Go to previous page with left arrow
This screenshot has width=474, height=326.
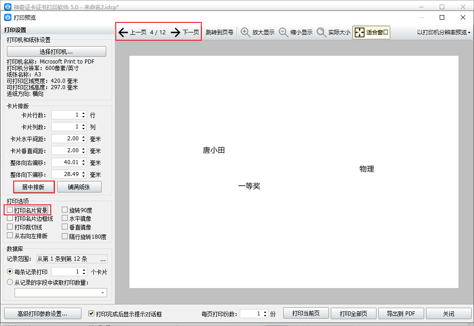123,32
